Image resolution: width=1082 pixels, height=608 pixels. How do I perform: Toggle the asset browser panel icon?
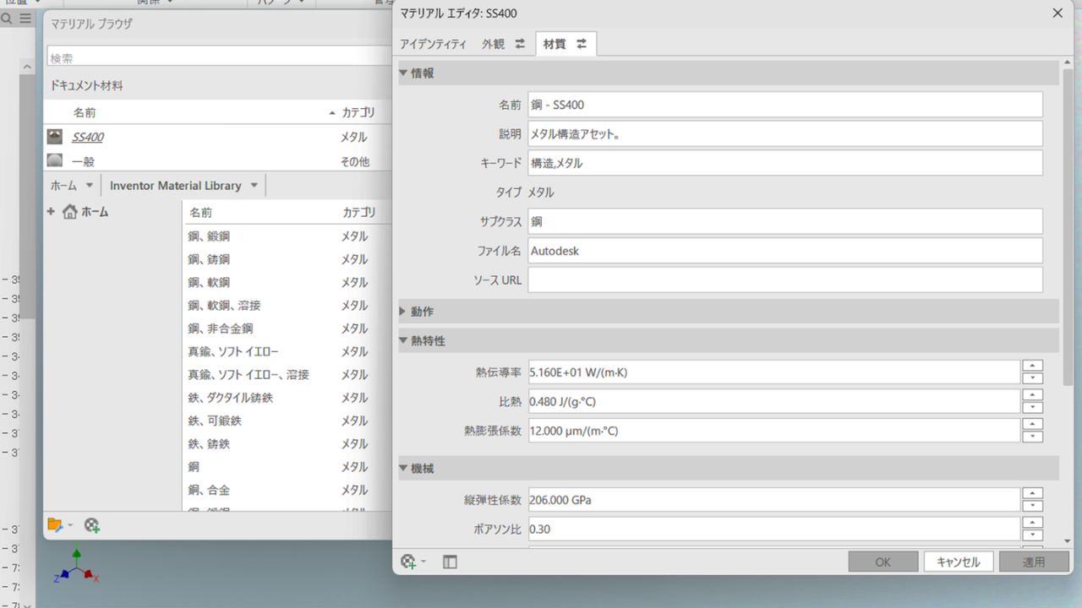point(450,562)
